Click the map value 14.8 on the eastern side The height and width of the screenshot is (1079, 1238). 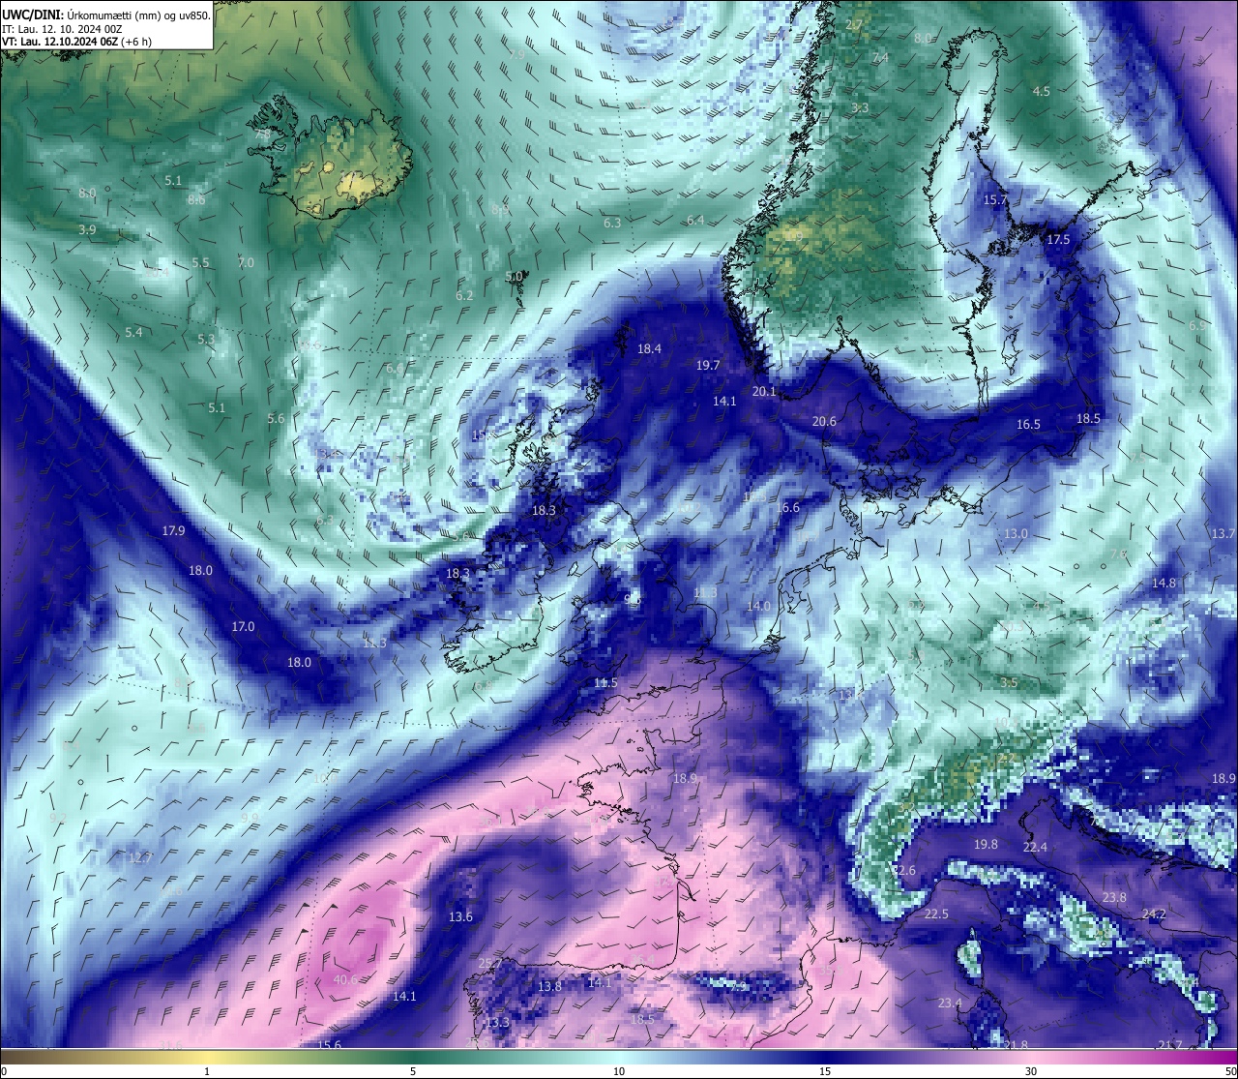[x=1164, y=583]
